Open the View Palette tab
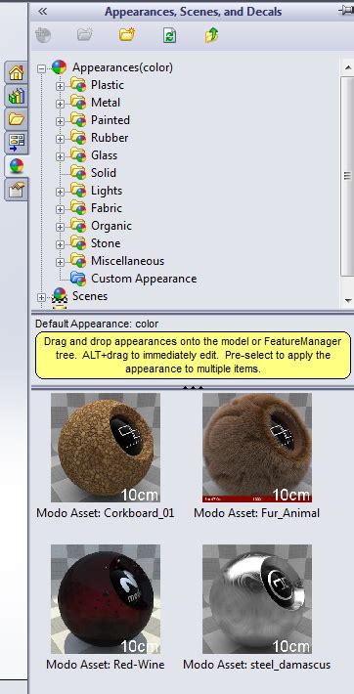Screen dimensions: 354x694 (17, 143)
